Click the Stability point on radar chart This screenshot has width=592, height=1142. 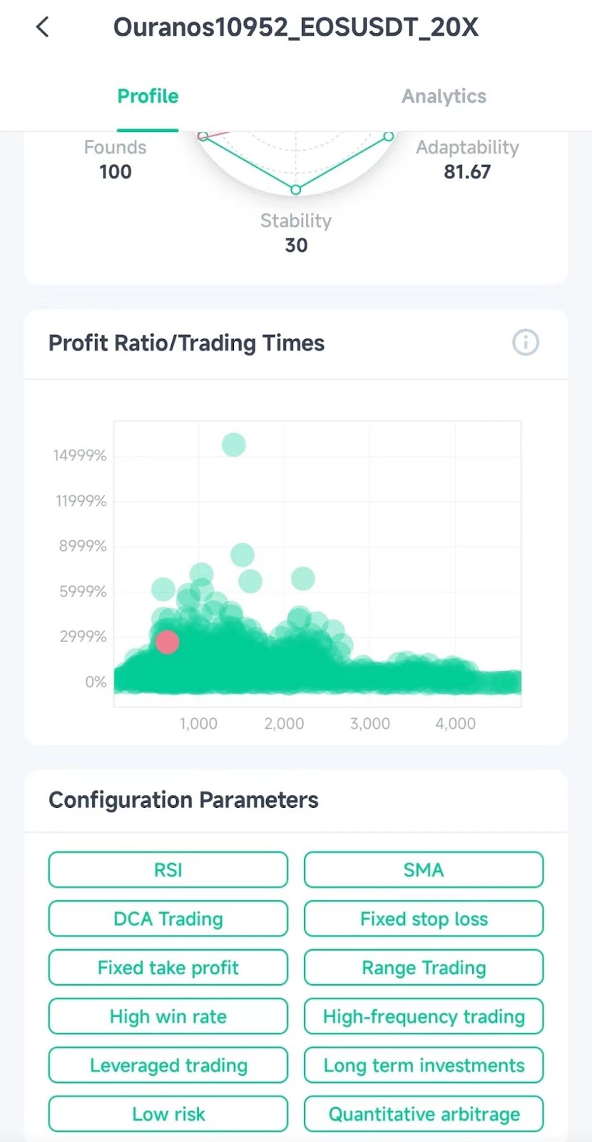(296, 190)
